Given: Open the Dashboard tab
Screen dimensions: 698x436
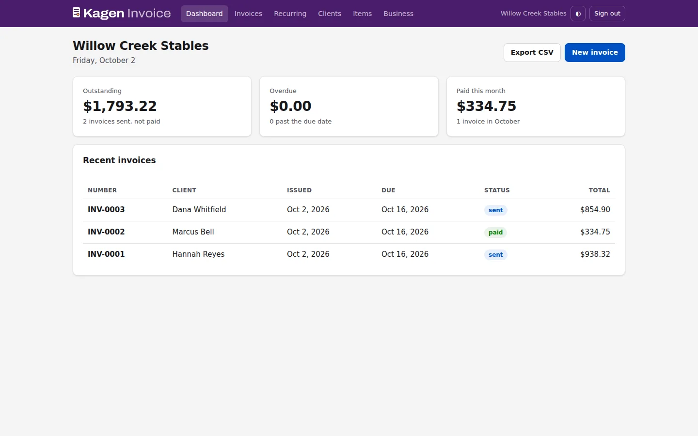Looking at the screenshot, I should (x=204, y=14).
